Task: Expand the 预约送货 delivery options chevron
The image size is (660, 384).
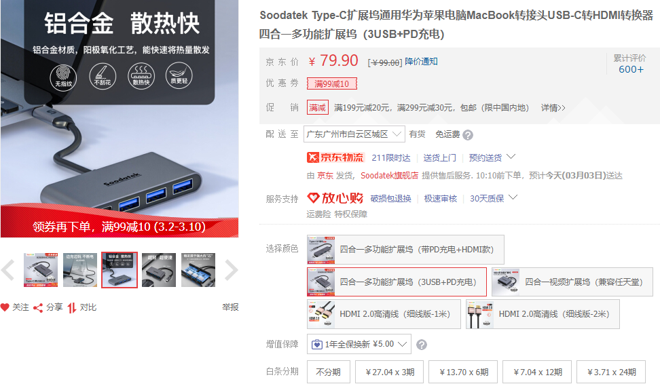Action: [x=511, y=157]
